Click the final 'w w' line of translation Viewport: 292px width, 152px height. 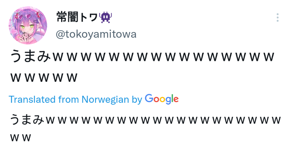coord(20,137)
